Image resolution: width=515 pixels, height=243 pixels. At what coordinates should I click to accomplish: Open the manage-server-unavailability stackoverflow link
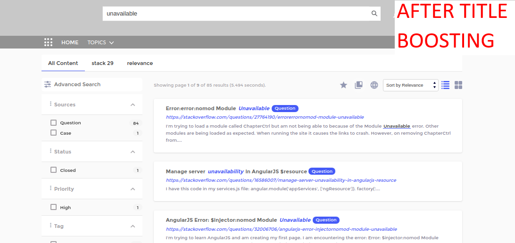[x=281, y=180]
